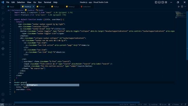Switch to the index.html tab
The image size is (188, 106).
[87, 6]
